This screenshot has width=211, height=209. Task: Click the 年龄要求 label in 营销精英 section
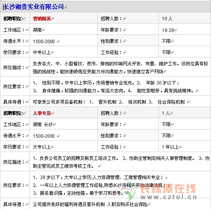[111, 30]
